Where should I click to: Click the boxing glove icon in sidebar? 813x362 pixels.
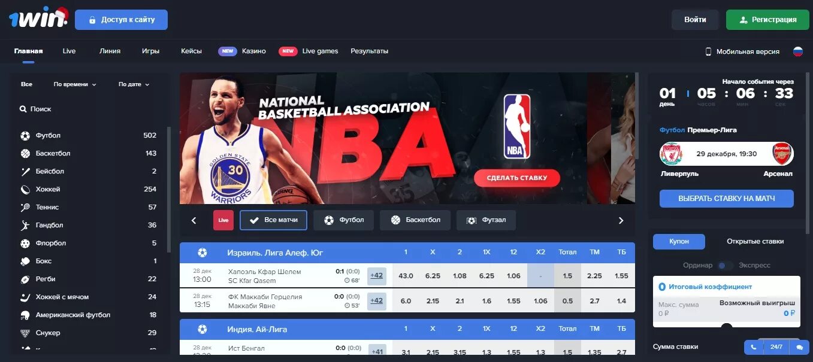[25, 261]
